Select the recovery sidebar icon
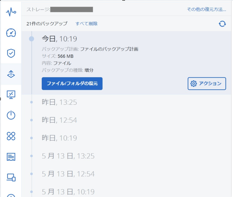Screen dimensions: 233x197 11,74
